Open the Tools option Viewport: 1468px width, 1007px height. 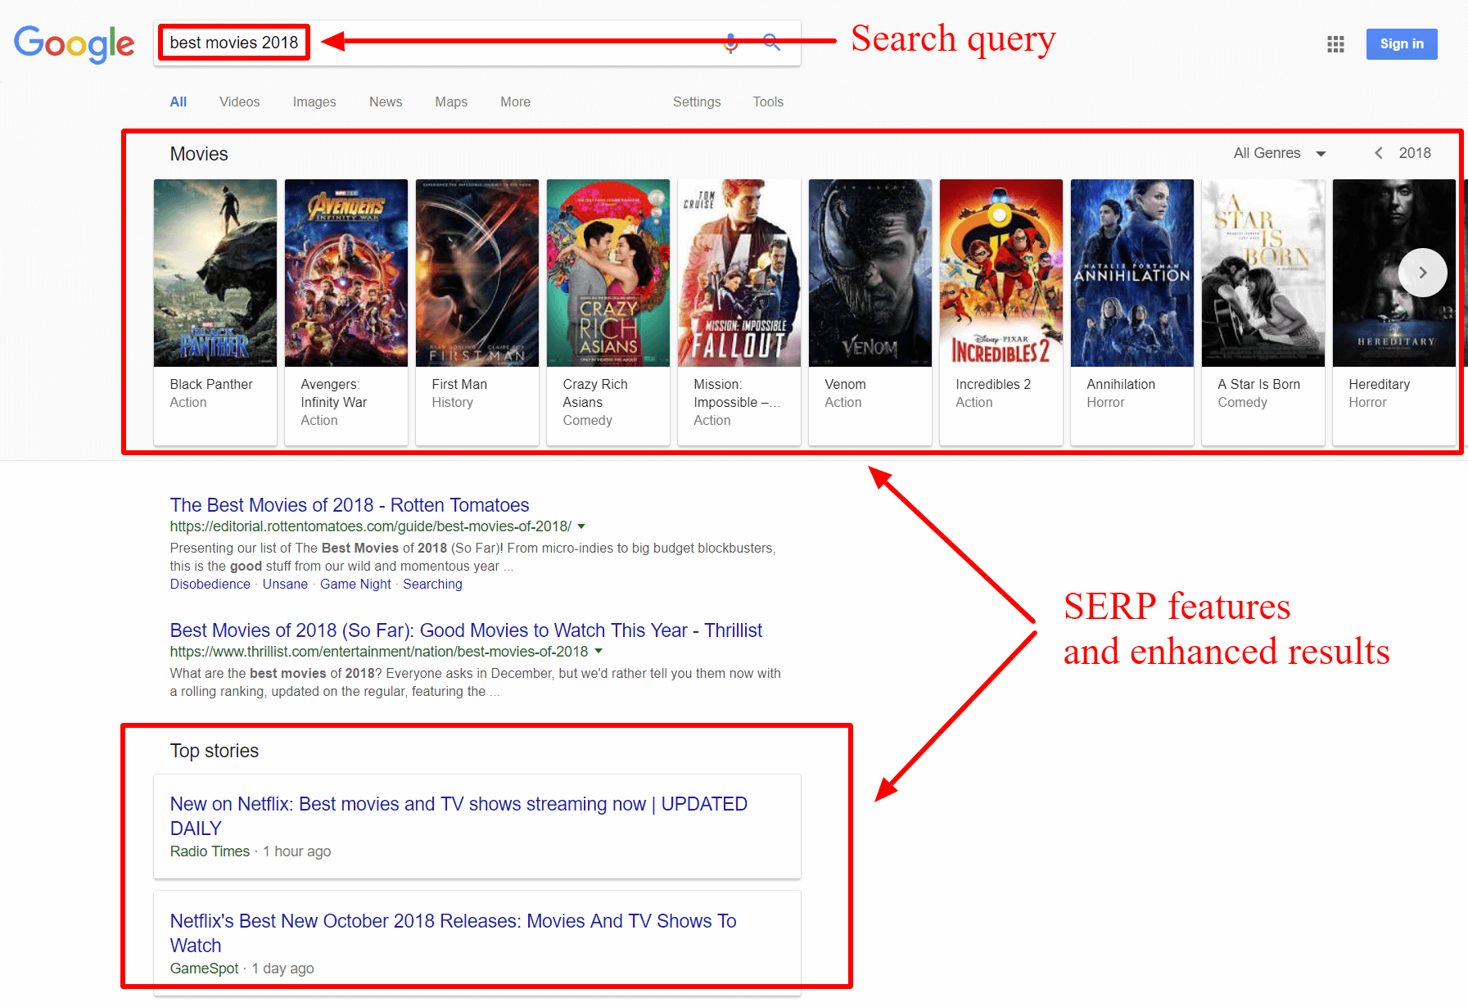768,102
